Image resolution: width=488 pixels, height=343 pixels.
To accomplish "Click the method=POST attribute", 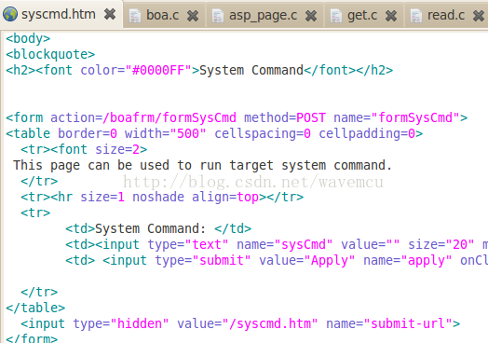I will pos(285,118).
